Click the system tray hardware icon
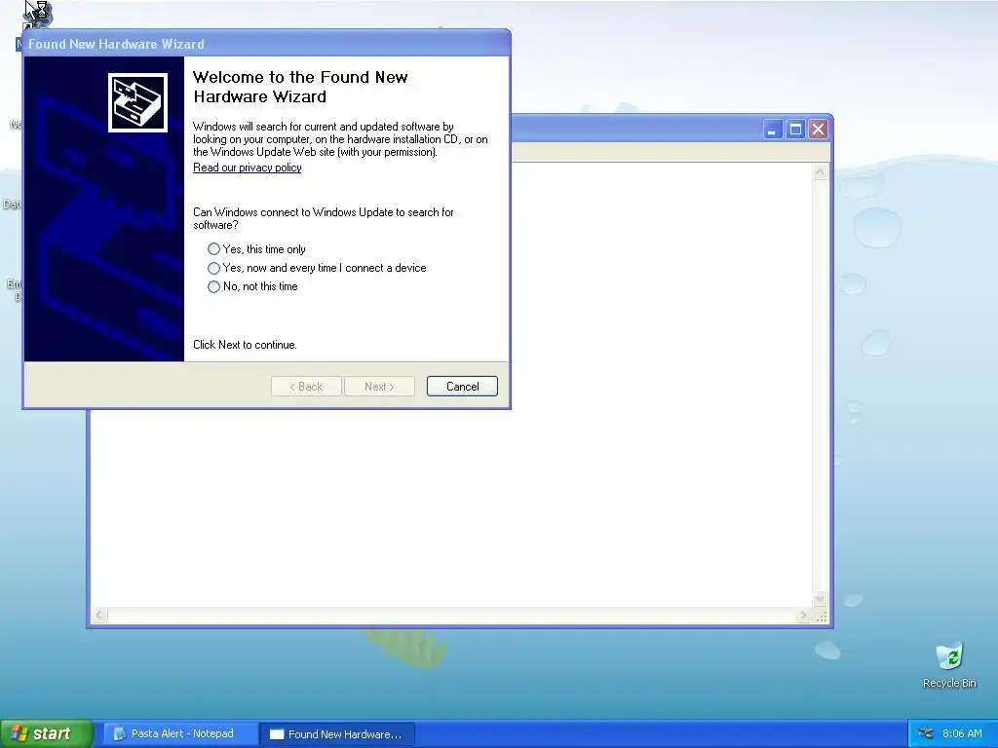Screen dimensions: 998x748 926,733
